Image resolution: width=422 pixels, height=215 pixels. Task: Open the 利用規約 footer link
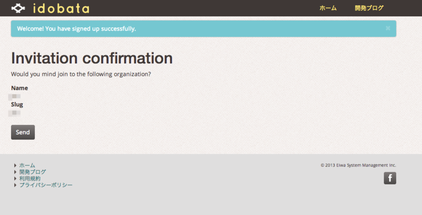[30, 179]
